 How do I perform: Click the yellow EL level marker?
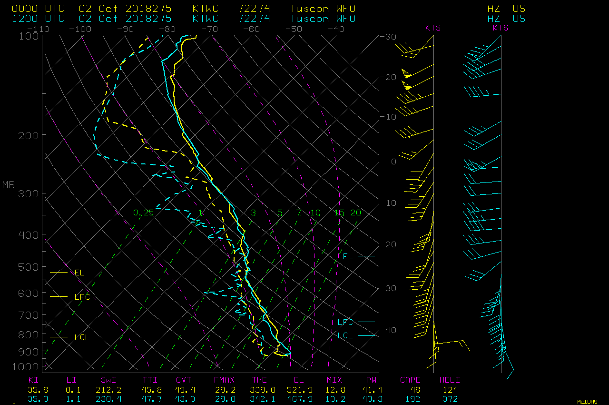point(79,273)
